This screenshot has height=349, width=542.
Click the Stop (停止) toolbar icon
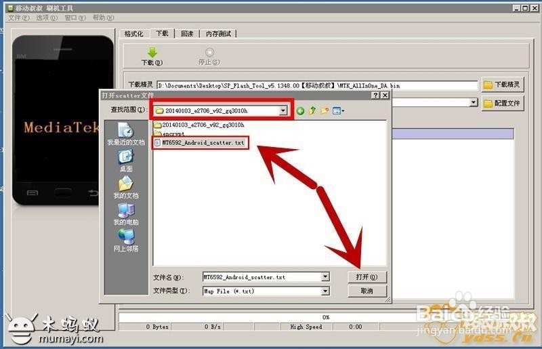[209, 52]
